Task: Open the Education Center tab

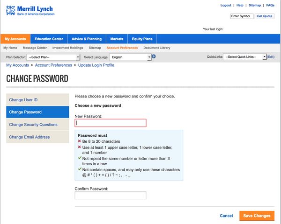Action: click(49, 39)
